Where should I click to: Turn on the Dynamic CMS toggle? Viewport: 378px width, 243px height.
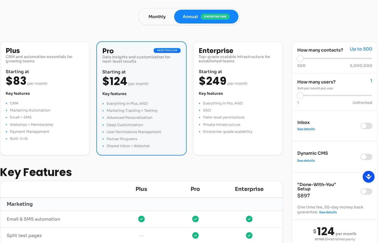click(366, 157)
